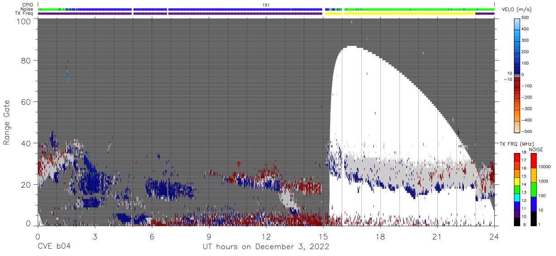Click UT hour tick '12' on x-axis
Screen dimensions: 556x256
pos(266,237)
